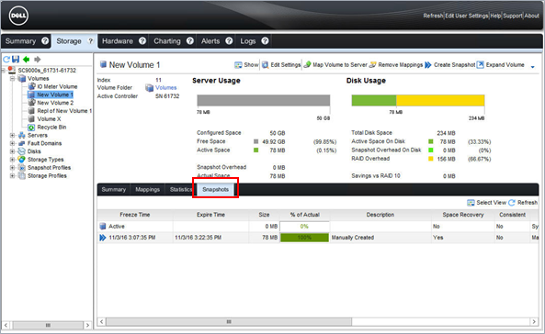545x334 pixels.
Task: Click yellow RAID overhead bar segment
Action: click(440, 100)
